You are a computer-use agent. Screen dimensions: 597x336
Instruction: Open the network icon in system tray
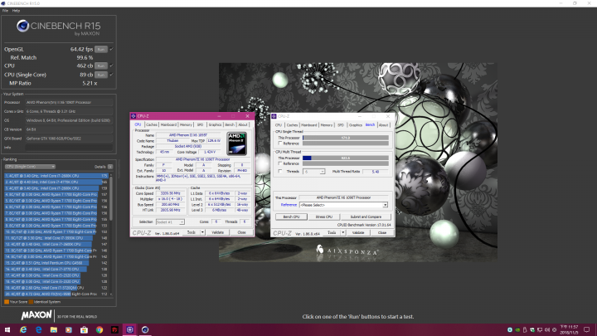540,330
